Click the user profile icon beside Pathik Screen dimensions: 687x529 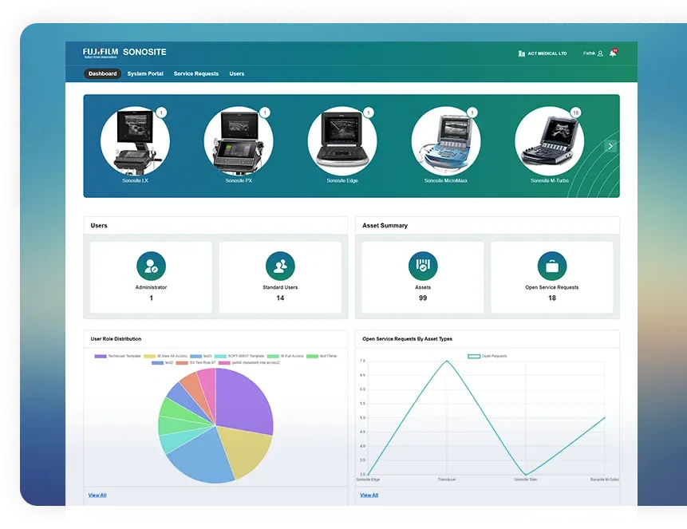point(600,53)
